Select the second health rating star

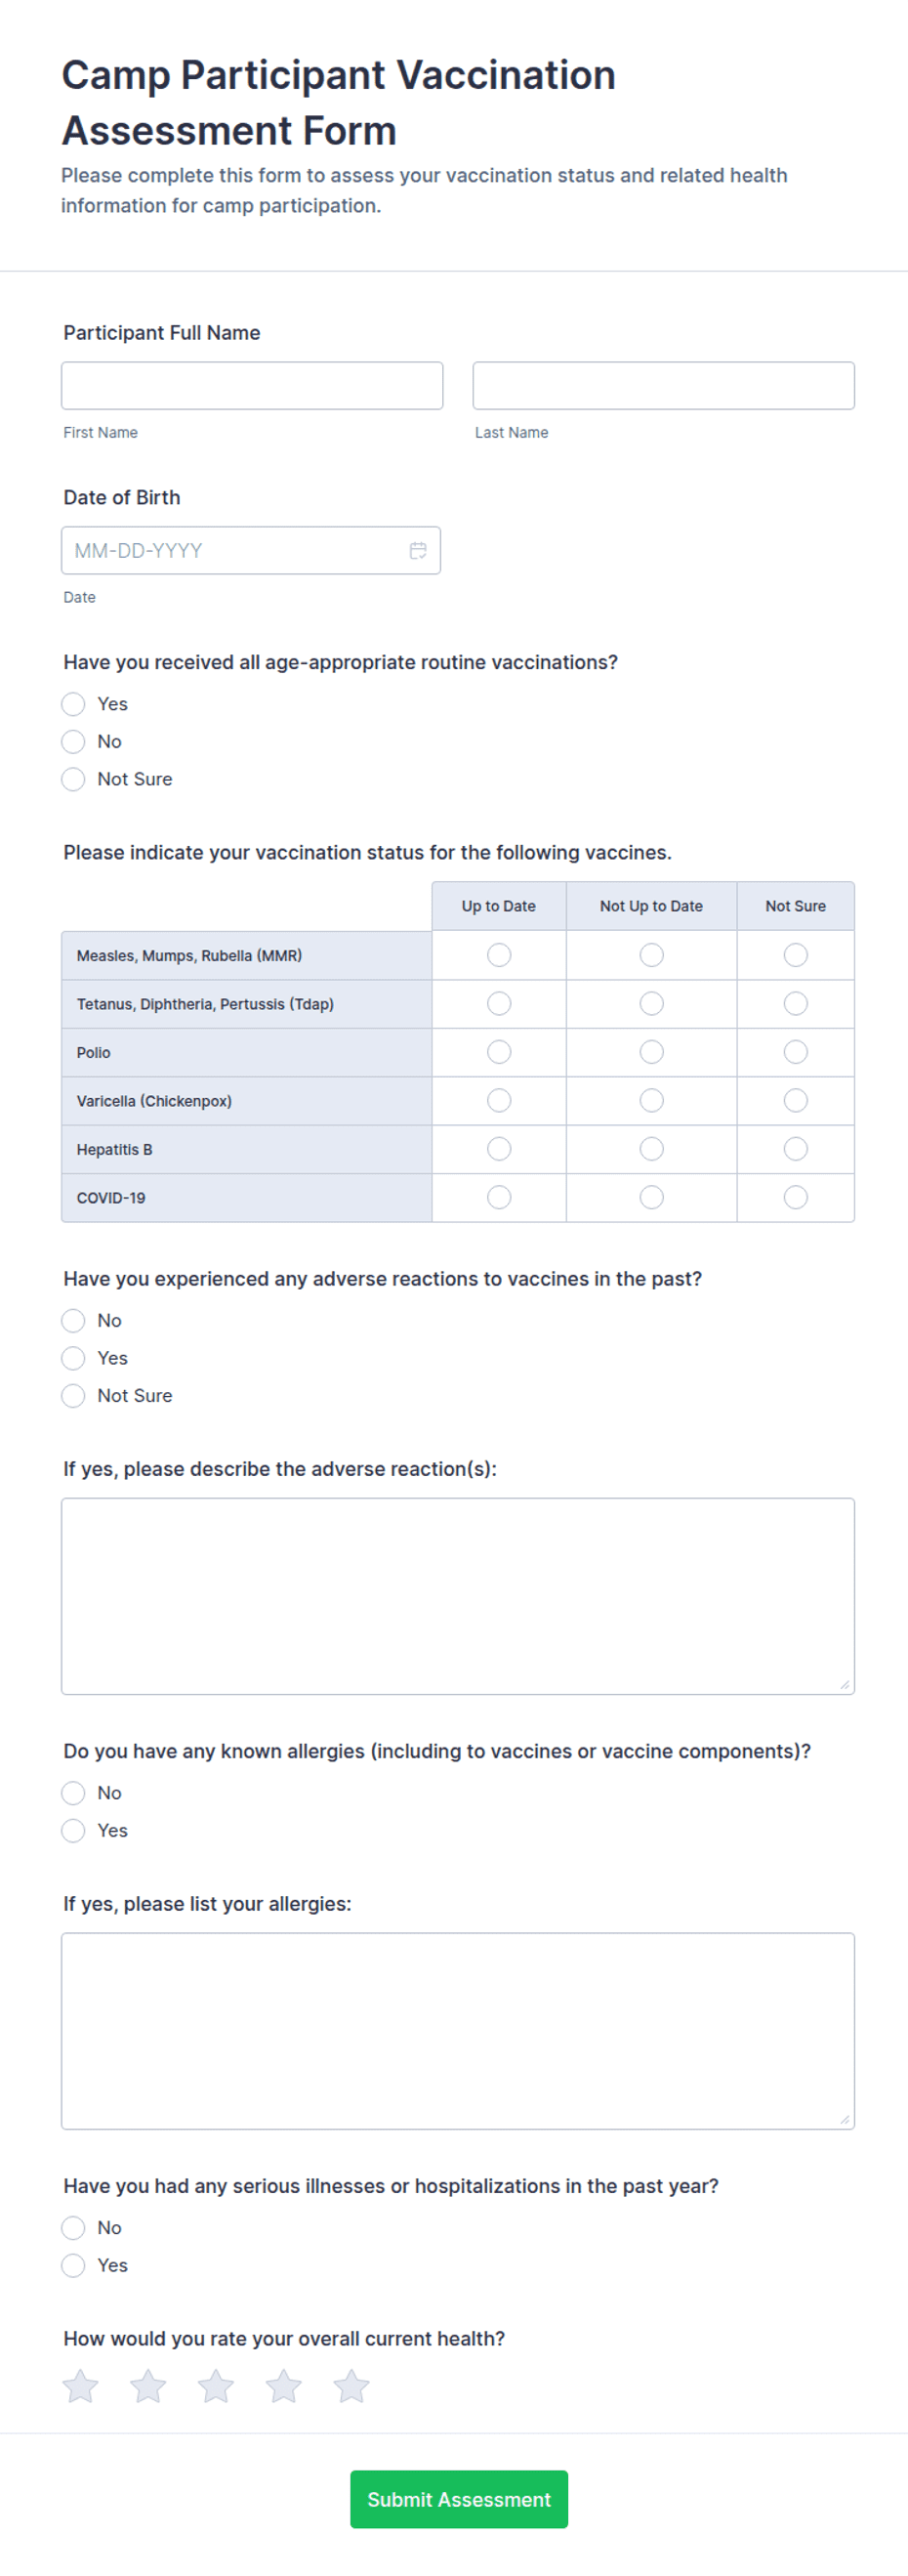click(148, 2386)
